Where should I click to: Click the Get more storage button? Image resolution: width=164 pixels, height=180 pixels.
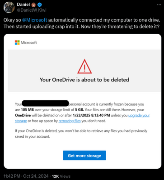pyautogui.click(x=84, y=155)
